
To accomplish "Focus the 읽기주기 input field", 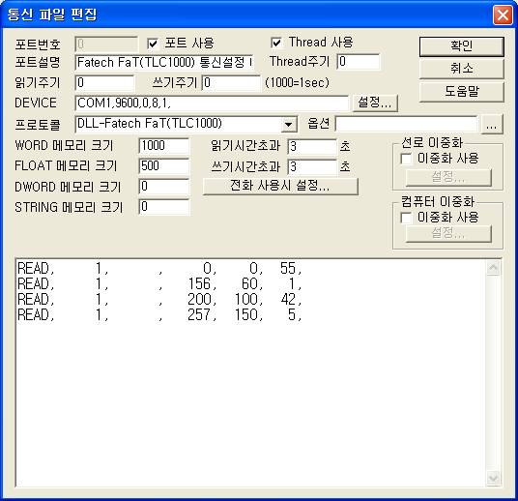I will click(104, 82).
